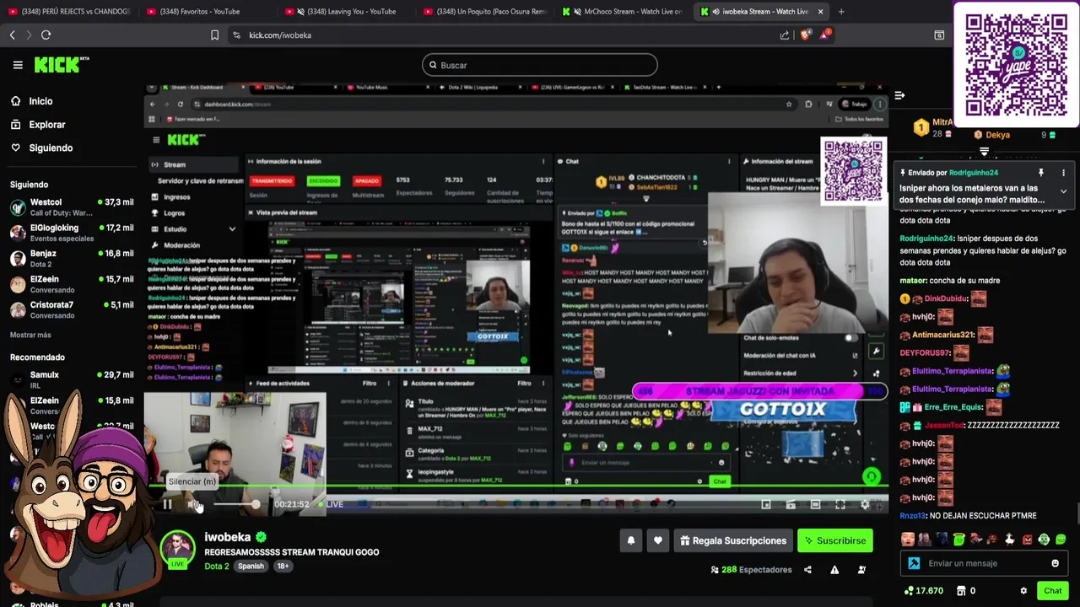1080x607 pixels.
Task: Adjust the player volume slider
Action: click(x=236, y=504)
